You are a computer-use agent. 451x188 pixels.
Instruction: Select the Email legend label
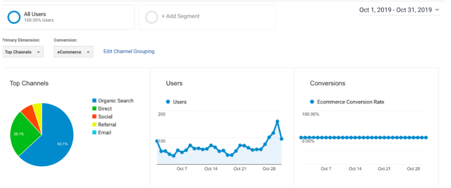105,133
